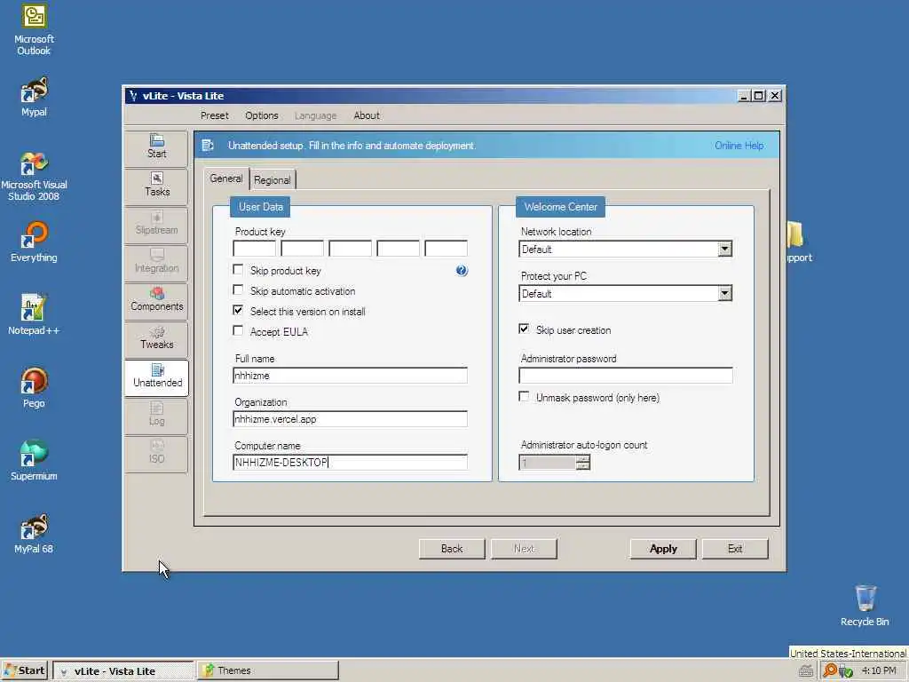The height and width of the screenshot is (682, 909).
Task: Open the Online Help link
Action: click(739, 146)
